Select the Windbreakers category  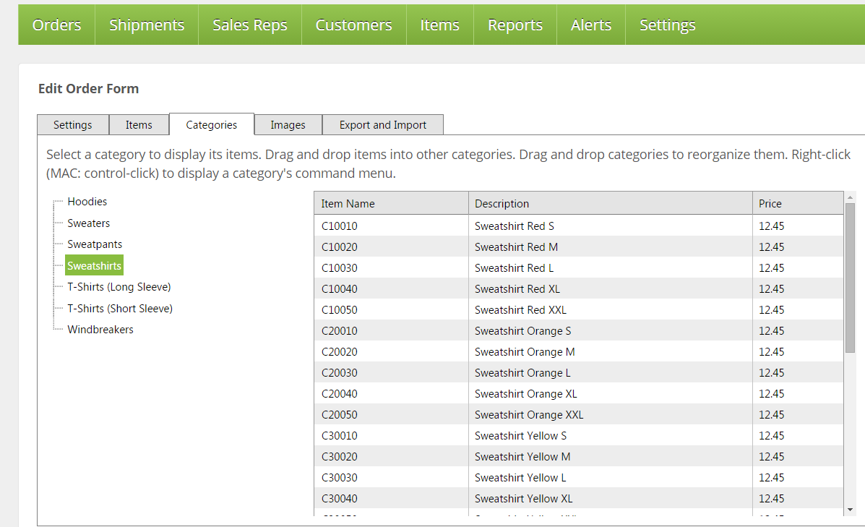(100, 330)
